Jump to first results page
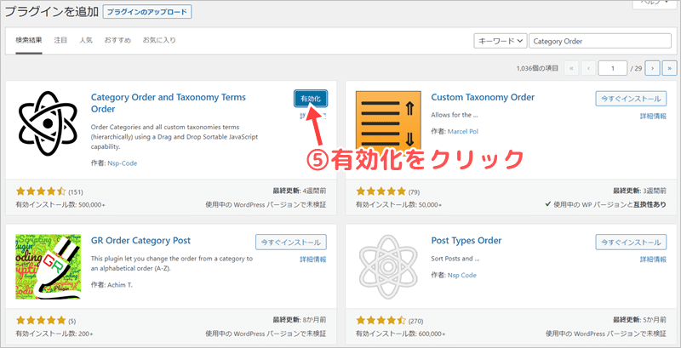 pyautogui.click(x=570, y=67)
